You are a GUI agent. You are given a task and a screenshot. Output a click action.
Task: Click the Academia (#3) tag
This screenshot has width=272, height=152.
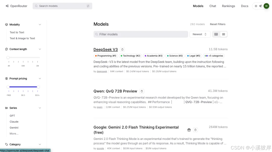[154, 56]
